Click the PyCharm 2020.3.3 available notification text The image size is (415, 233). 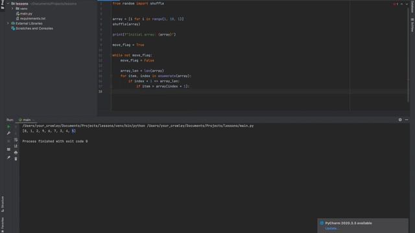348,223
